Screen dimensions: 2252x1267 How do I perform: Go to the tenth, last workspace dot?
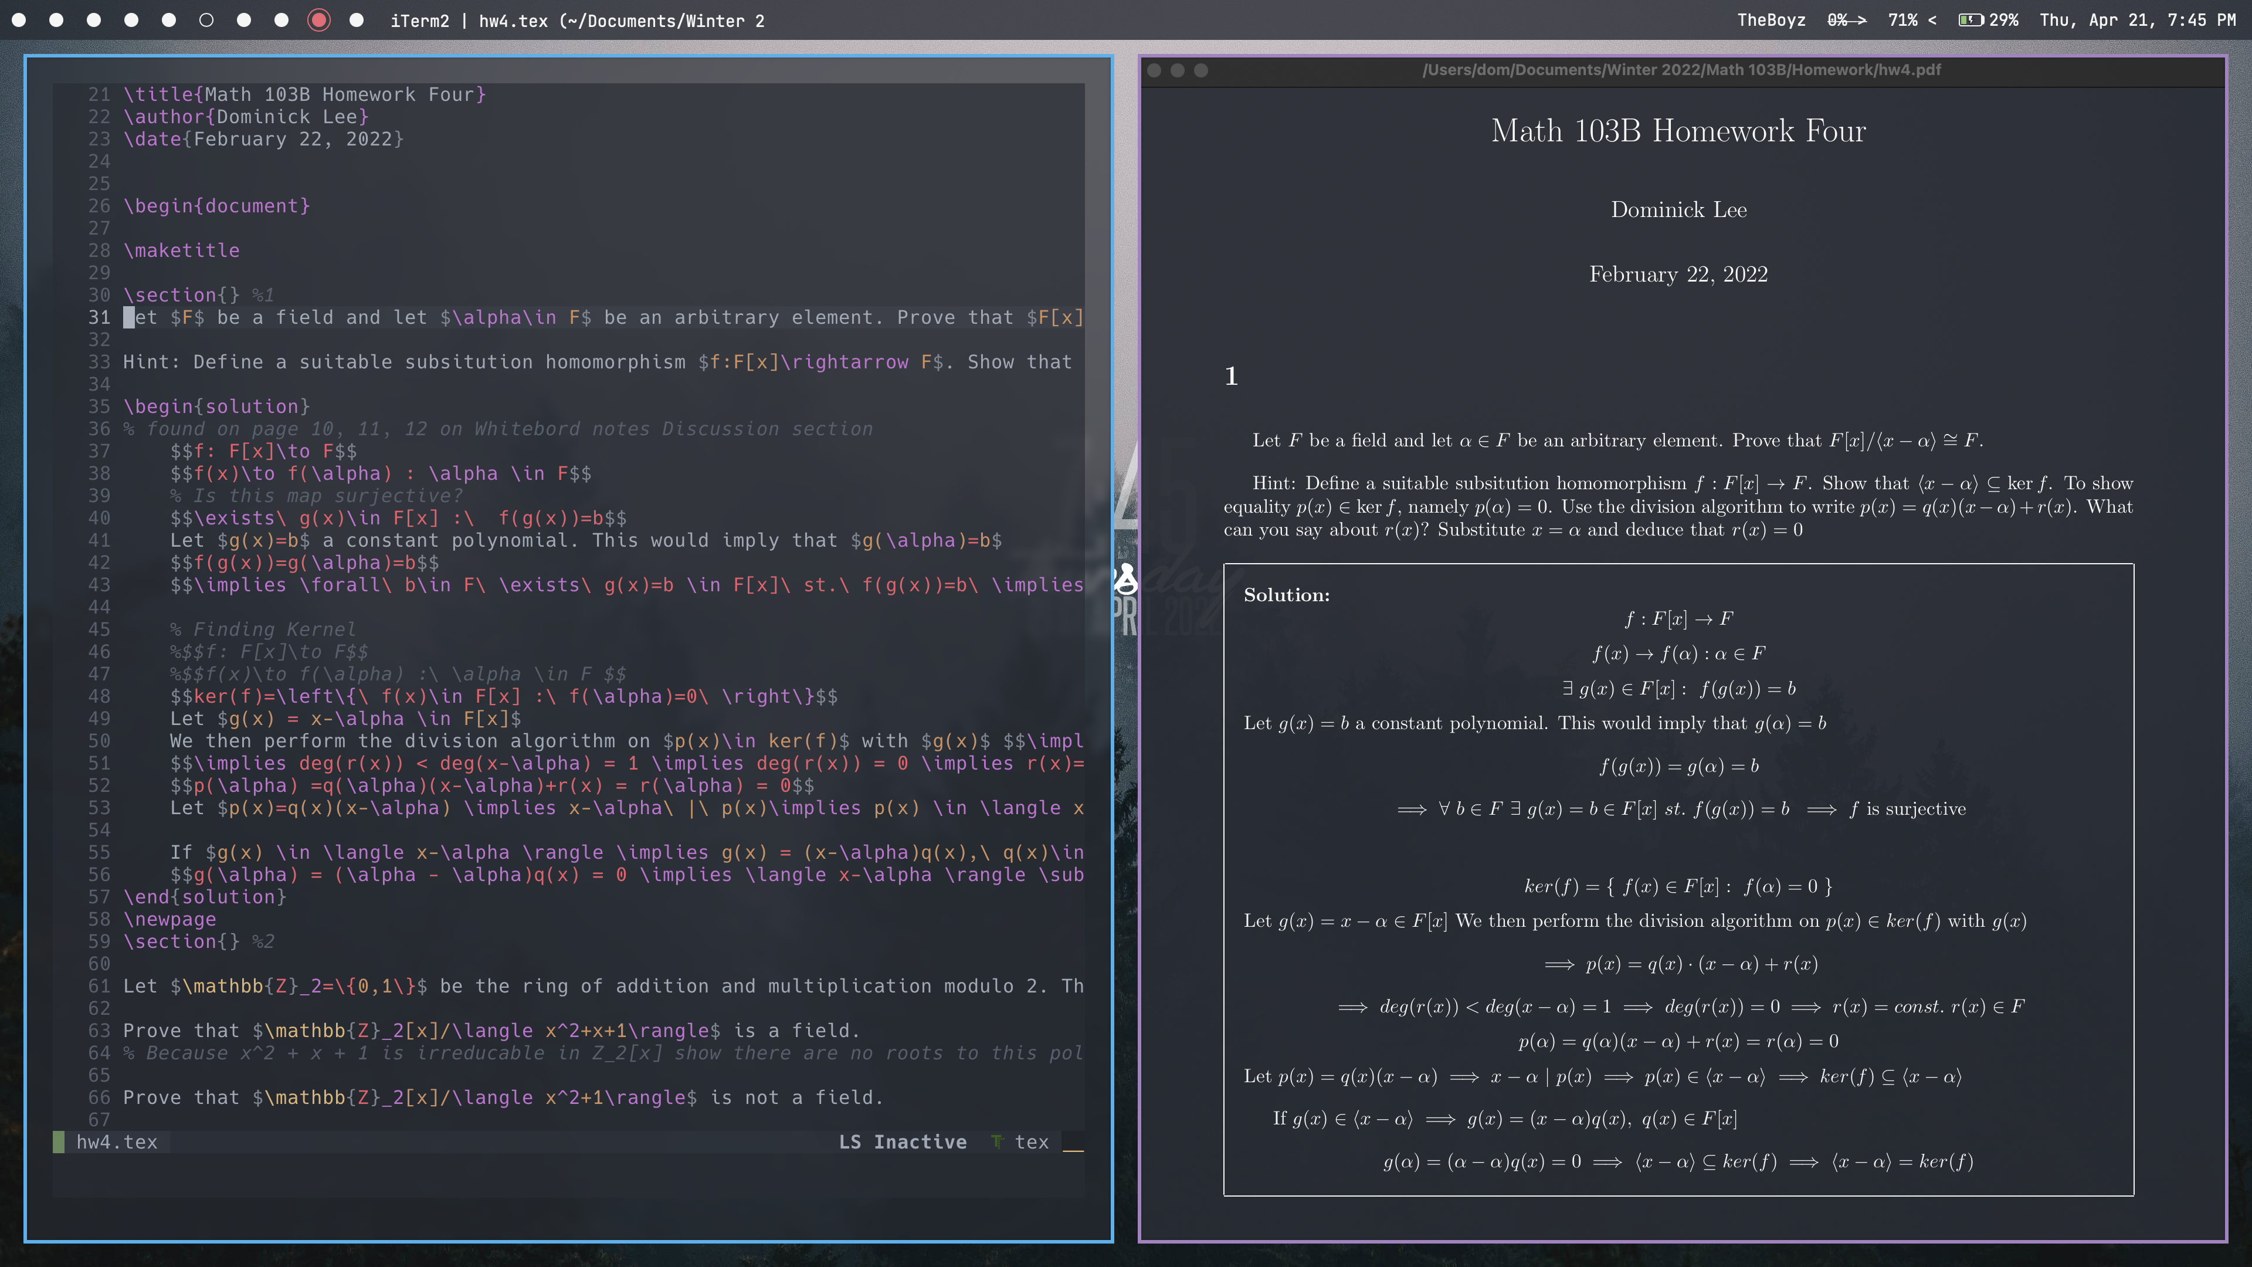(357, 20)
